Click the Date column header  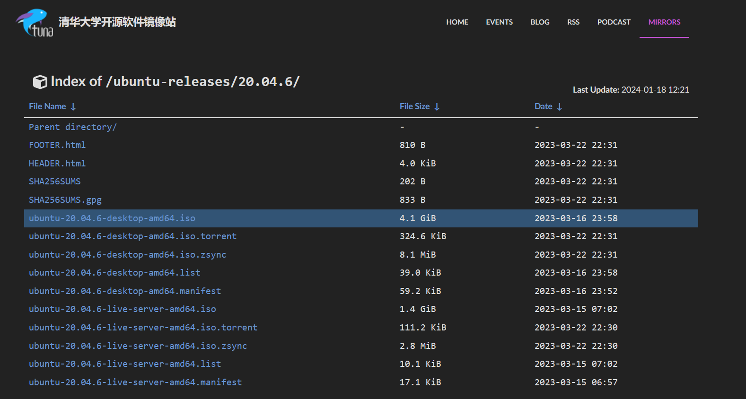[x=543, y=106]
